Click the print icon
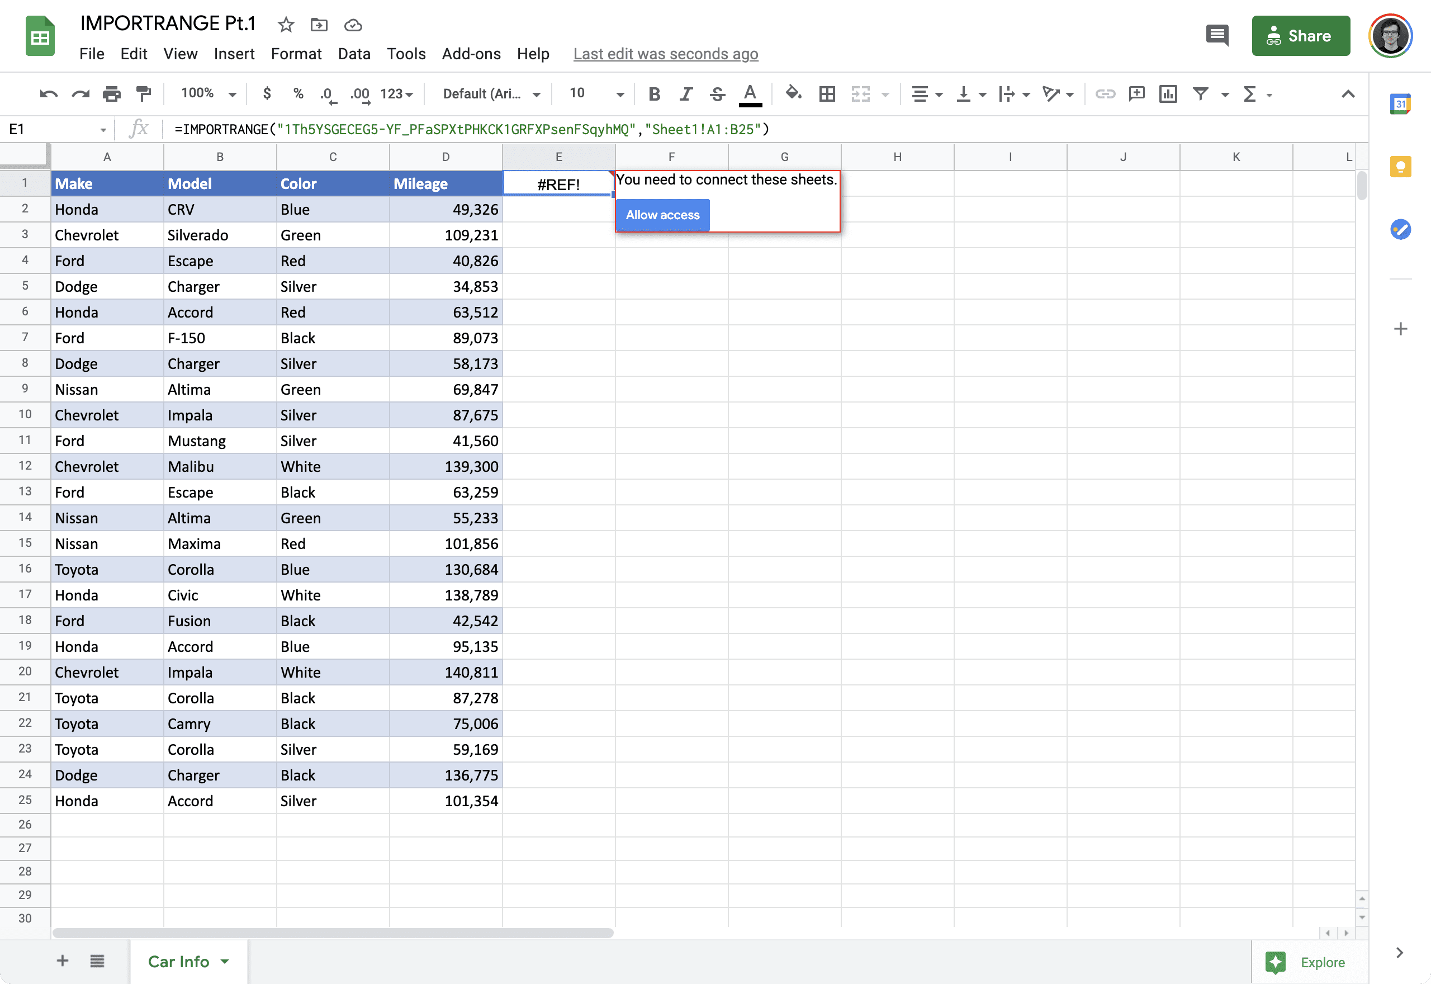 click(112, 94)
